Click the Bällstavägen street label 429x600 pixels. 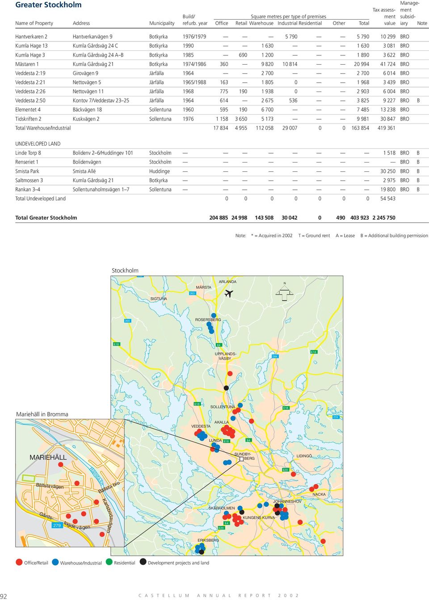pos(50,486)
